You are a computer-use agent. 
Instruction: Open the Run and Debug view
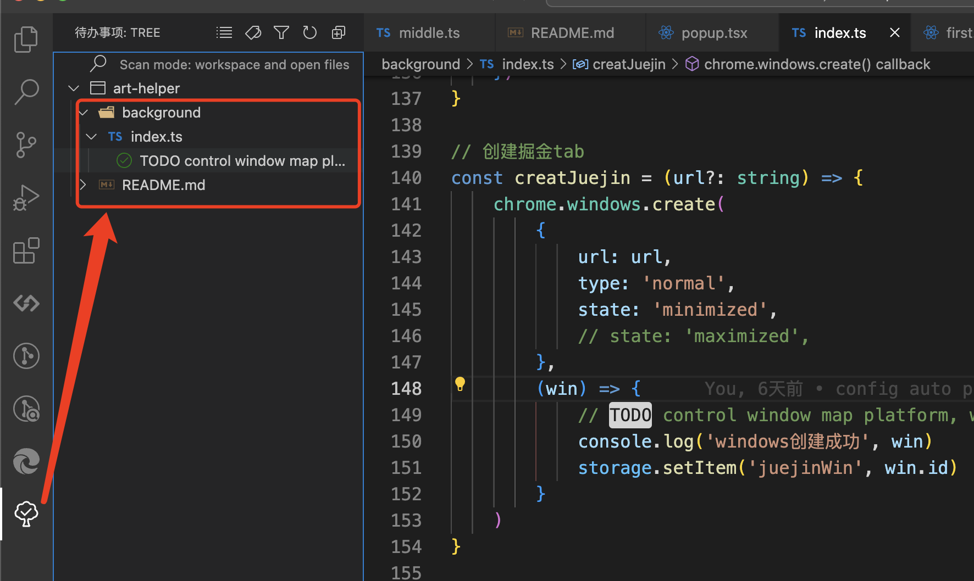point(26,197)
